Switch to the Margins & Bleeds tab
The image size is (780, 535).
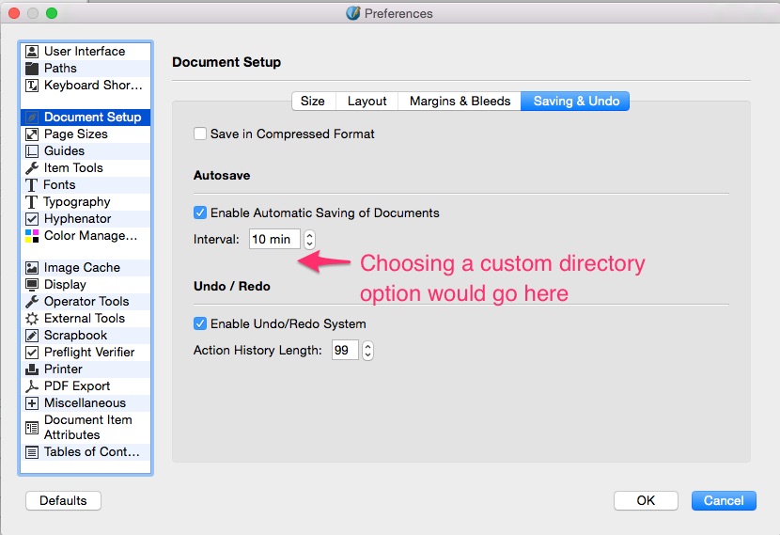coord(460,102)
